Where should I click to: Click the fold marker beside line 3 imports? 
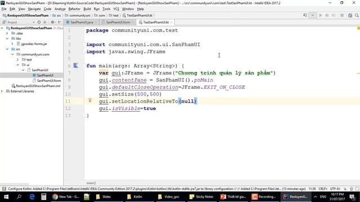click(x=84, y=44)
